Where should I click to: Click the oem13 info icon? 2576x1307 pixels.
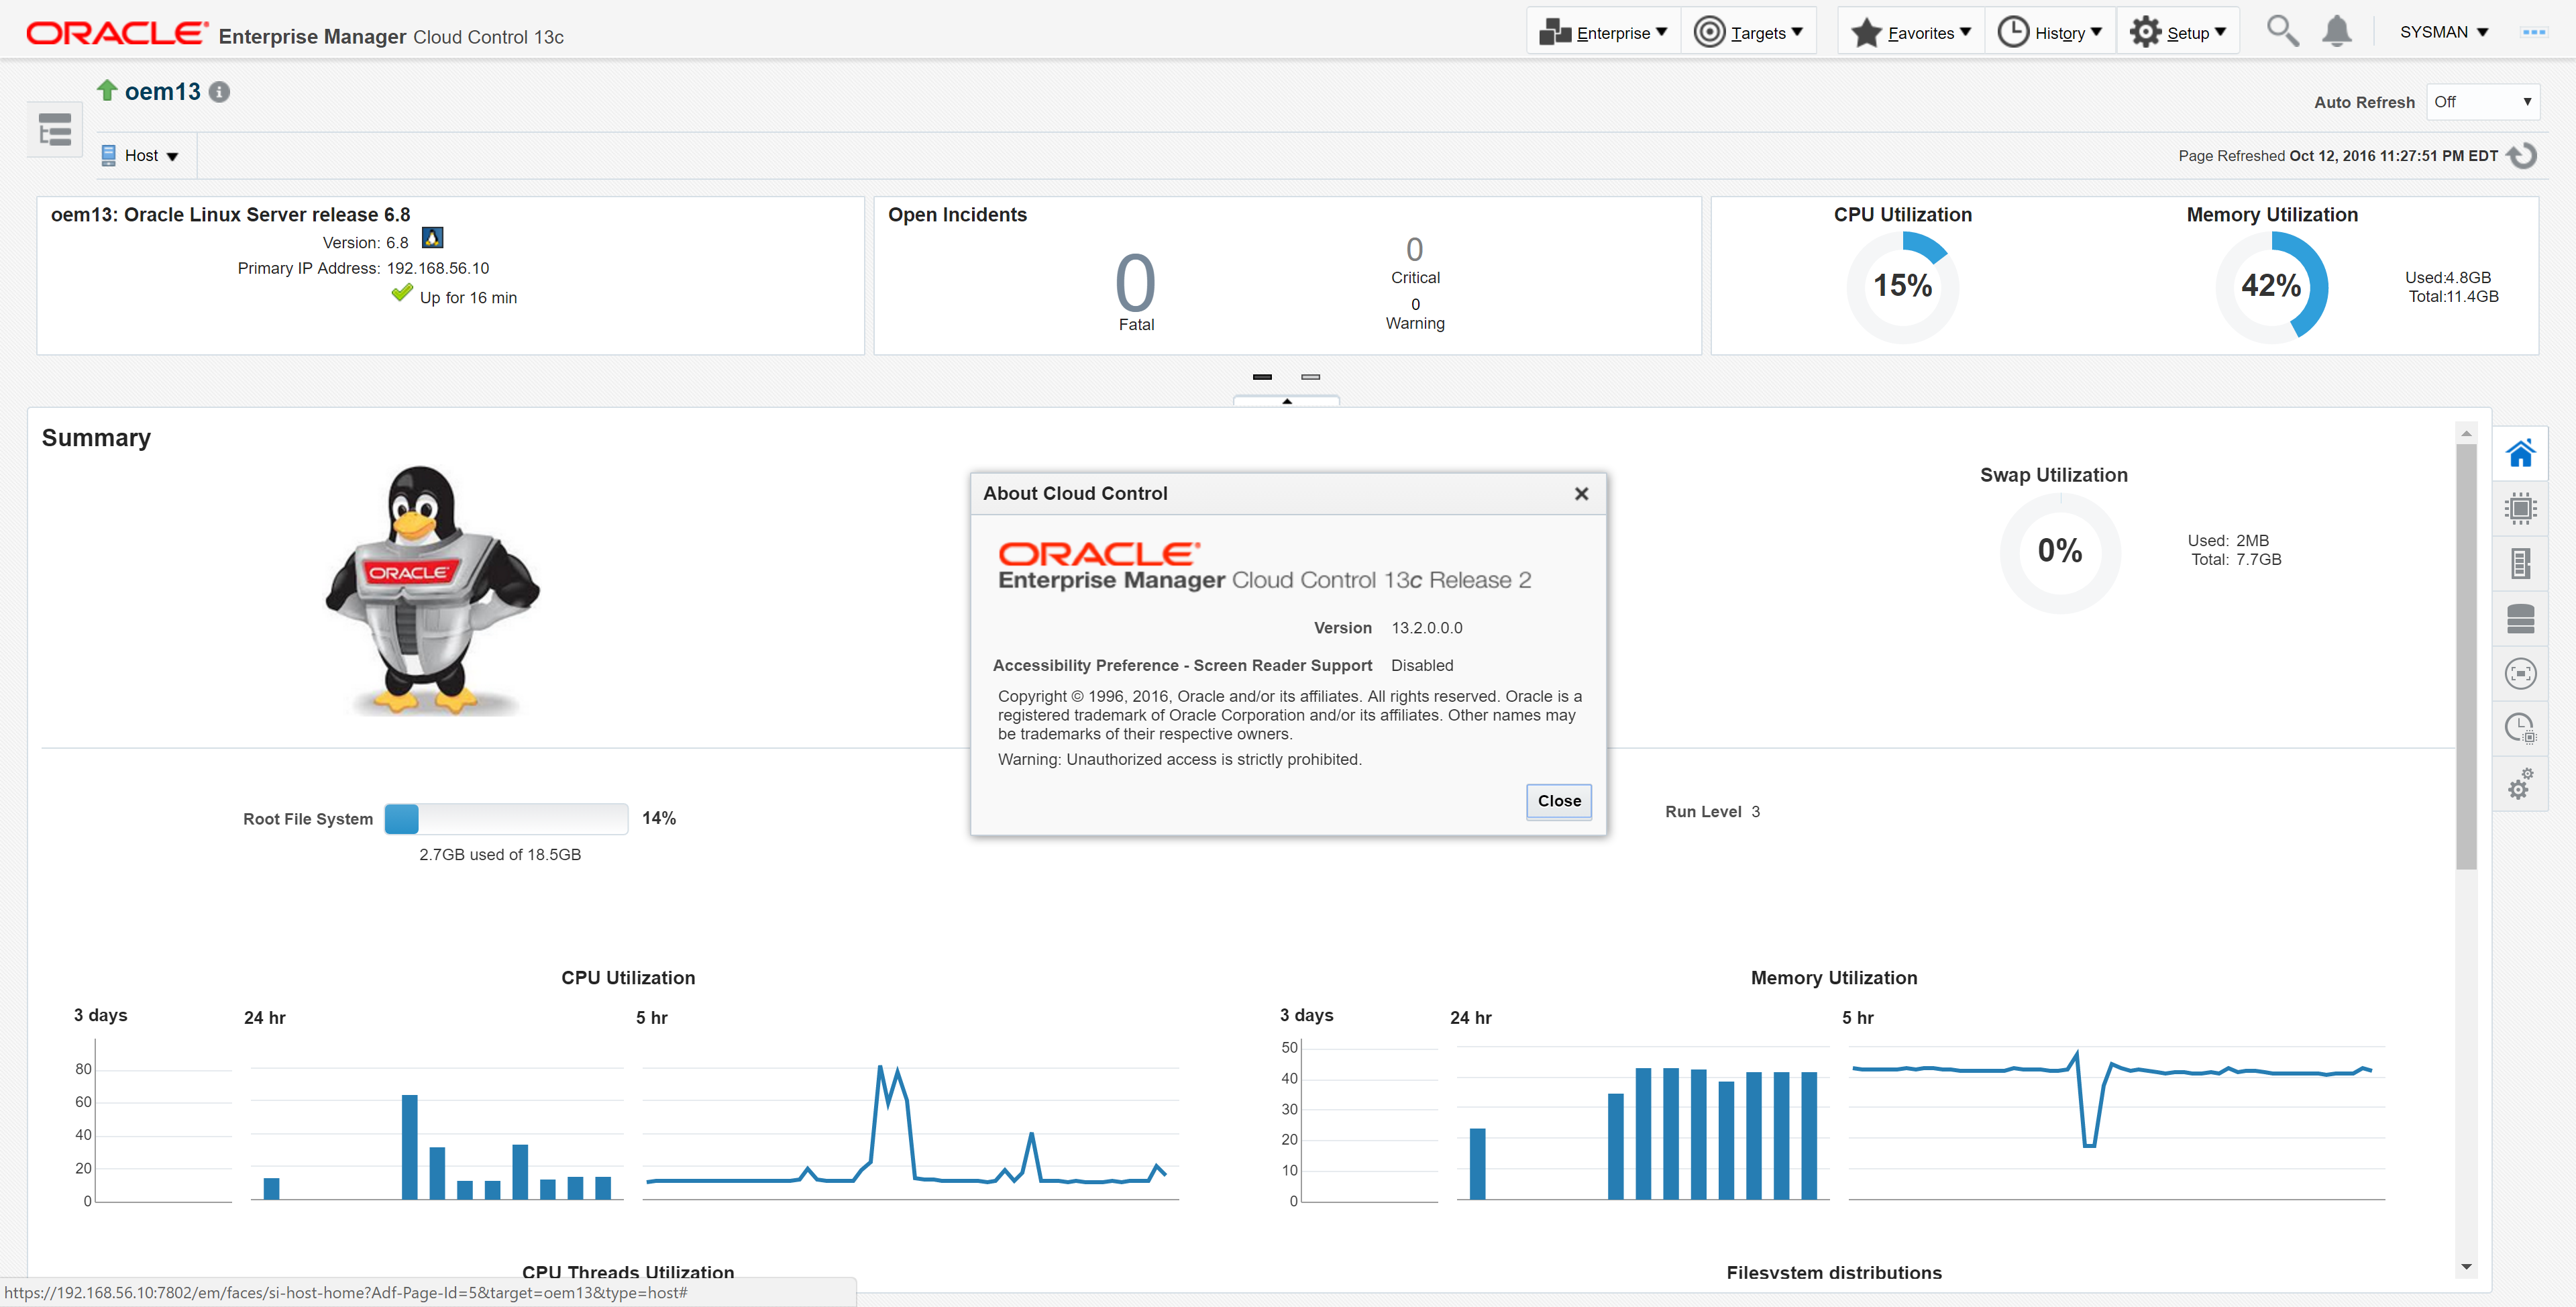(x=220, y=92)
